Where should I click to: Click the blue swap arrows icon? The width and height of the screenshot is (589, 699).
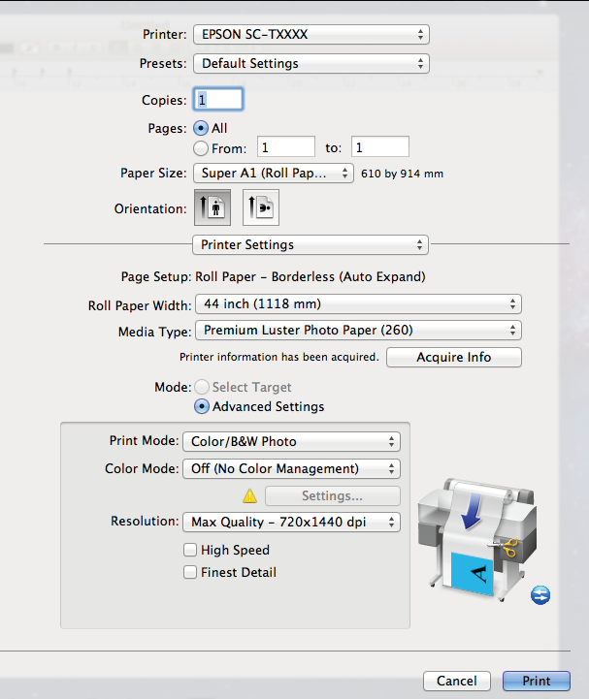tap(540, 595)
